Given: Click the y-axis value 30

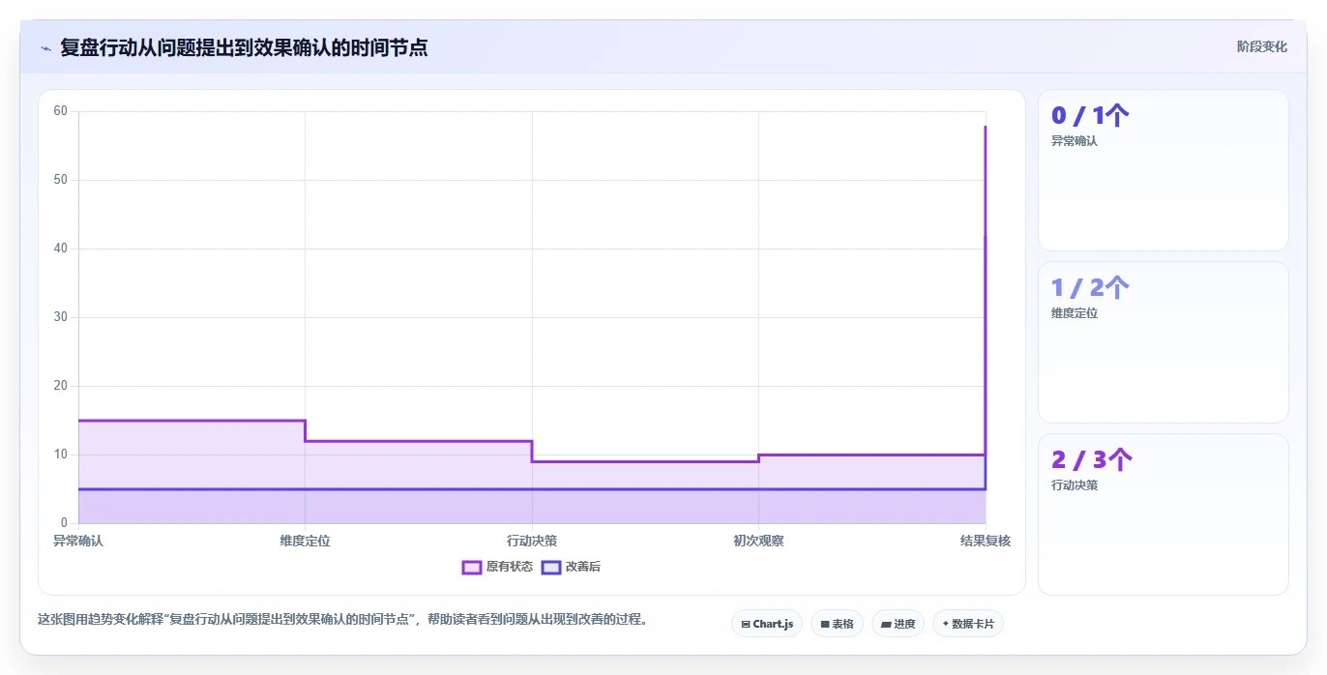Looking at the screenshot, I should (61, 317).
